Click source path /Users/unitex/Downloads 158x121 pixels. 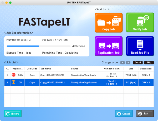(83, 75)
